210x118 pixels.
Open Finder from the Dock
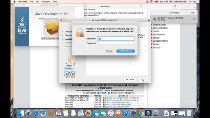[21, 113]
